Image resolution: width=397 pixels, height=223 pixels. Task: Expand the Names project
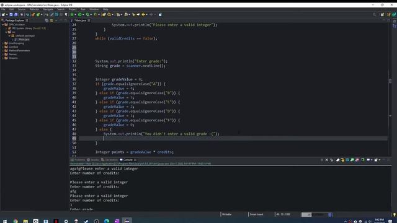pyautogui.click(x=2, y=55)
